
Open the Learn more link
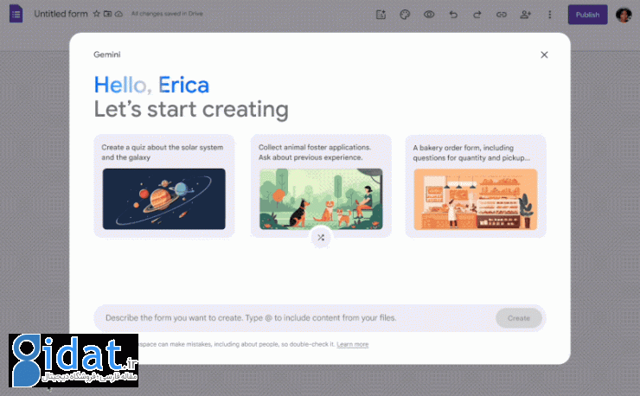352,345
